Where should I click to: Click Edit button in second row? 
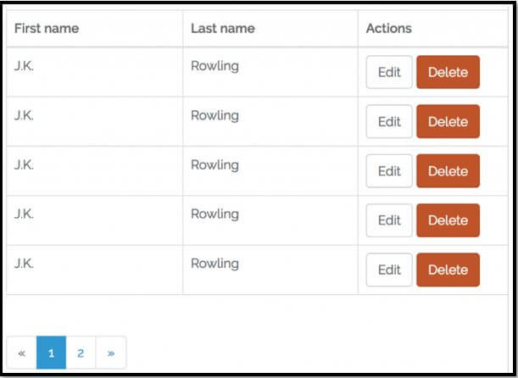tap(389, 121)
